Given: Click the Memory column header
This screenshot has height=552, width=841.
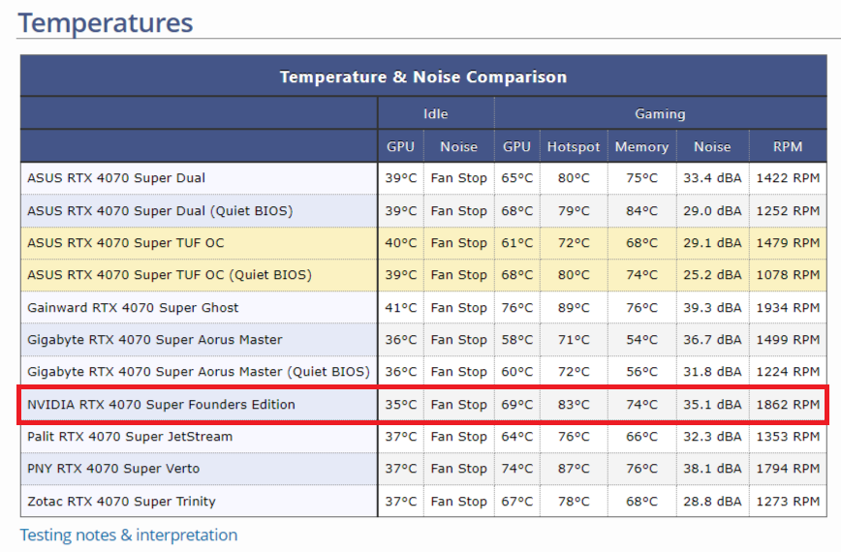Looking at the screenshot, I should point(641,146).
